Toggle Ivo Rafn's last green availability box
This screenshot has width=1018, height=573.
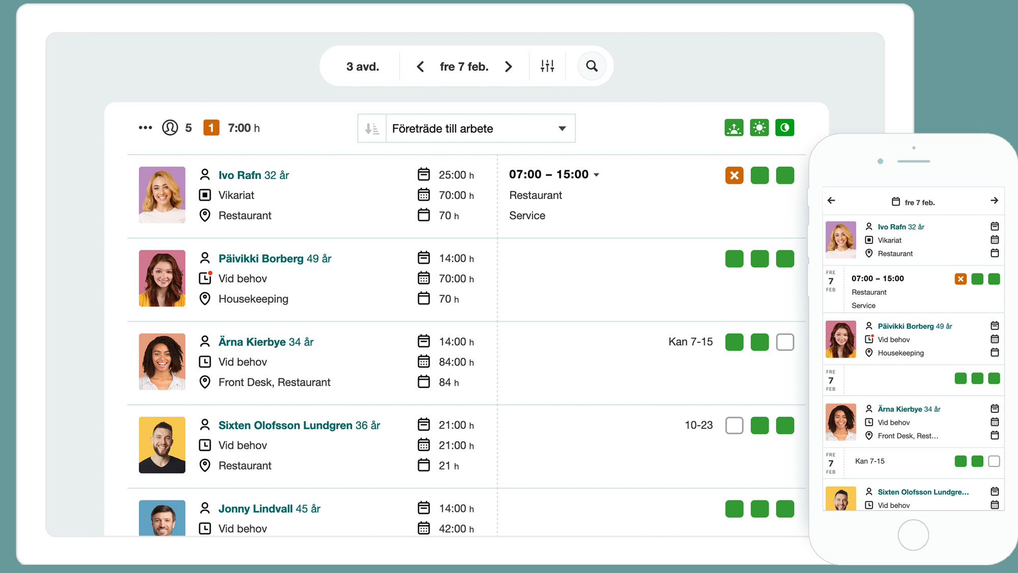click(785, 176)
